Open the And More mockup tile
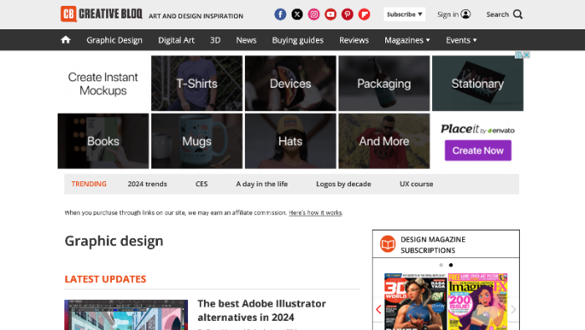 [x=384, y=141]
